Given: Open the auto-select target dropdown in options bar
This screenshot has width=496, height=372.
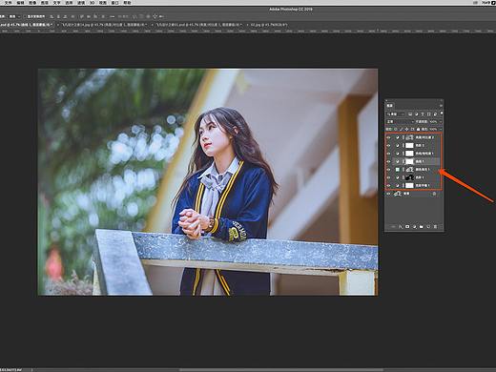Looking at the screenshot, I should 14,16.
